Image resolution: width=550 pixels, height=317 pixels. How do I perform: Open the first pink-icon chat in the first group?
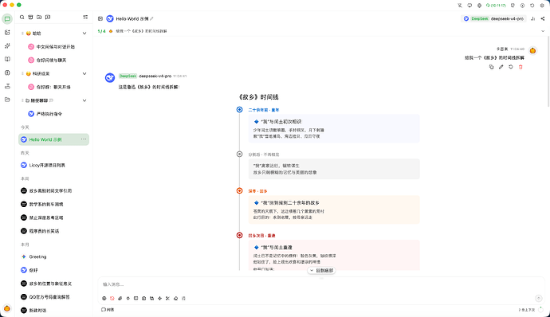[53, 47]
